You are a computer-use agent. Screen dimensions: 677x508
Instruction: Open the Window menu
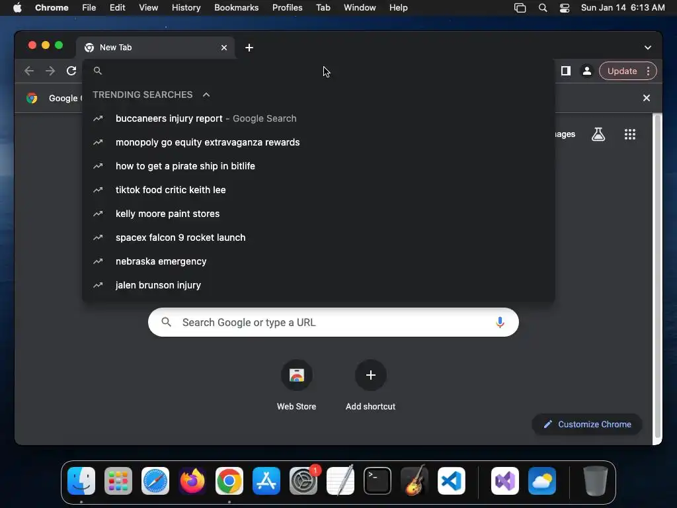360,8
